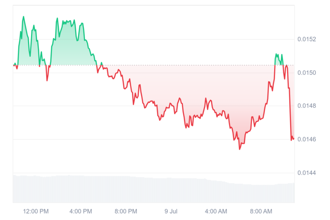Click the 9 Jul date label
The height and width of the screenshot is (220, 330).
pyautogui.click(x=171, y=211)
